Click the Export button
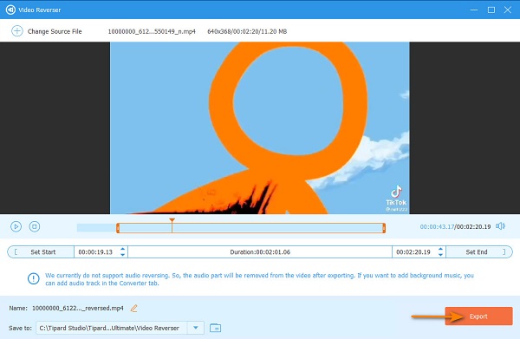Image resolution: width=520 pixels, height=339 pixels. [478, 316]
